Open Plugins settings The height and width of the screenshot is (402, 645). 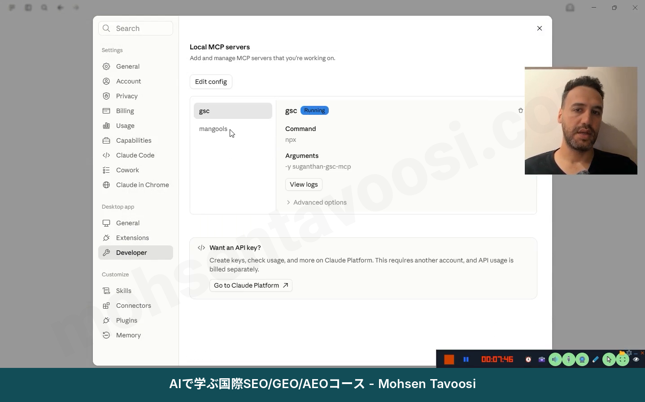(135, 320)
